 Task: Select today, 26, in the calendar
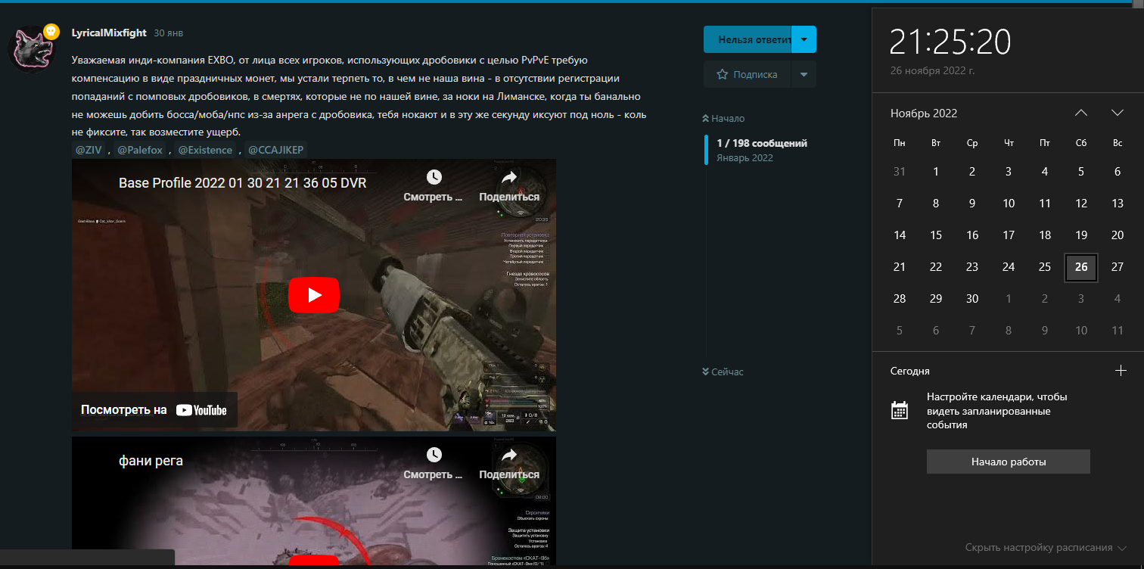pos(1081,267)
